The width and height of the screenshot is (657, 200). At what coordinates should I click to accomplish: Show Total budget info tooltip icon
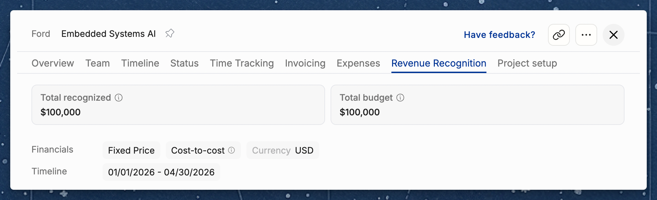click(400, 98)
